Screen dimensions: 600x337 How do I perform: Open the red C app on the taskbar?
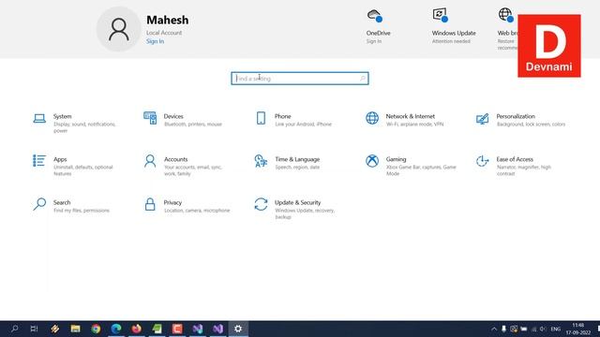[177, 329]
